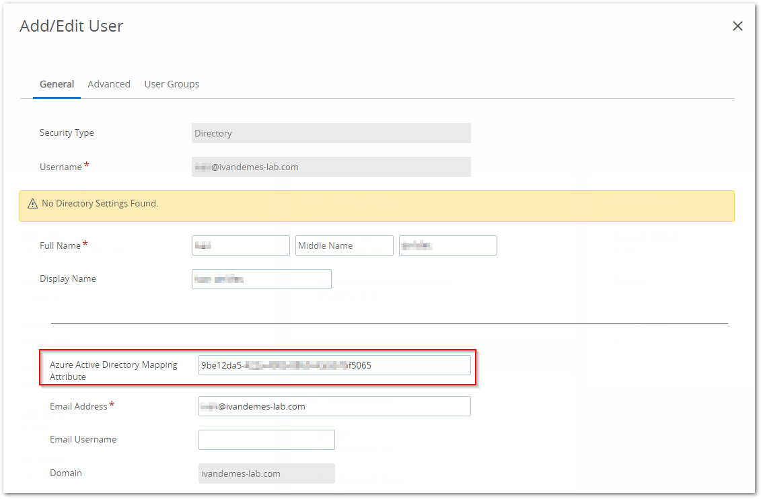Click the Full Name label

pyautogui.click(x=60, y=246)
